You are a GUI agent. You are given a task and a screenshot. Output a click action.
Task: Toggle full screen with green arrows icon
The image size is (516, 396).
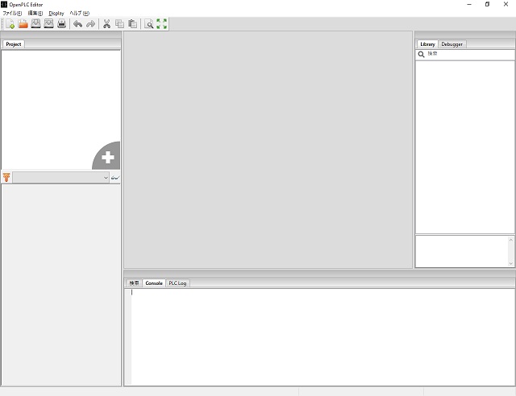coord(161,24)
